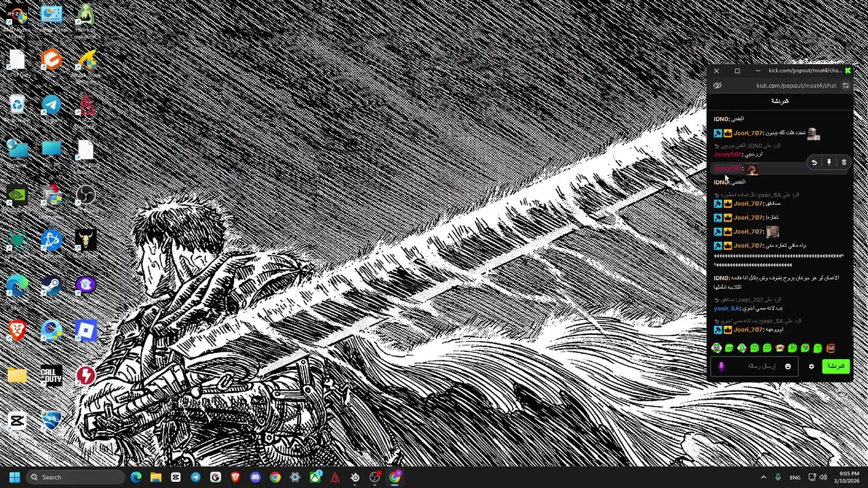The height and width of the screenshot is (488, 868).
Task: Open Discord from the taskbar
Action: [255, 477]
